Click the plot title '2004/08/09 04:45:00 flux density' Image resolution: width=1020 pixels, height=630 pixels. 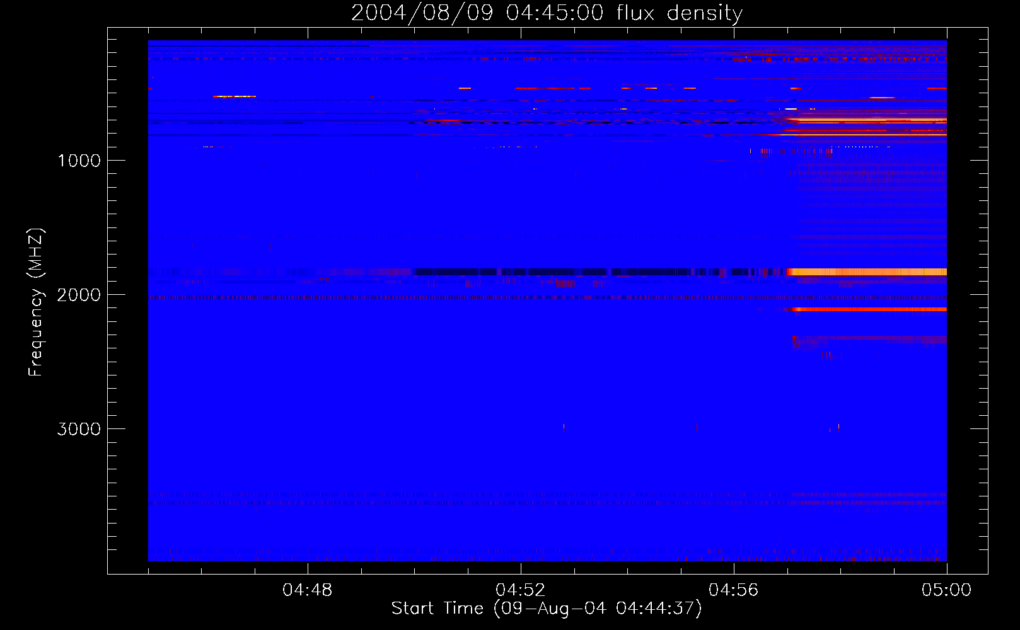pos(547,13)
